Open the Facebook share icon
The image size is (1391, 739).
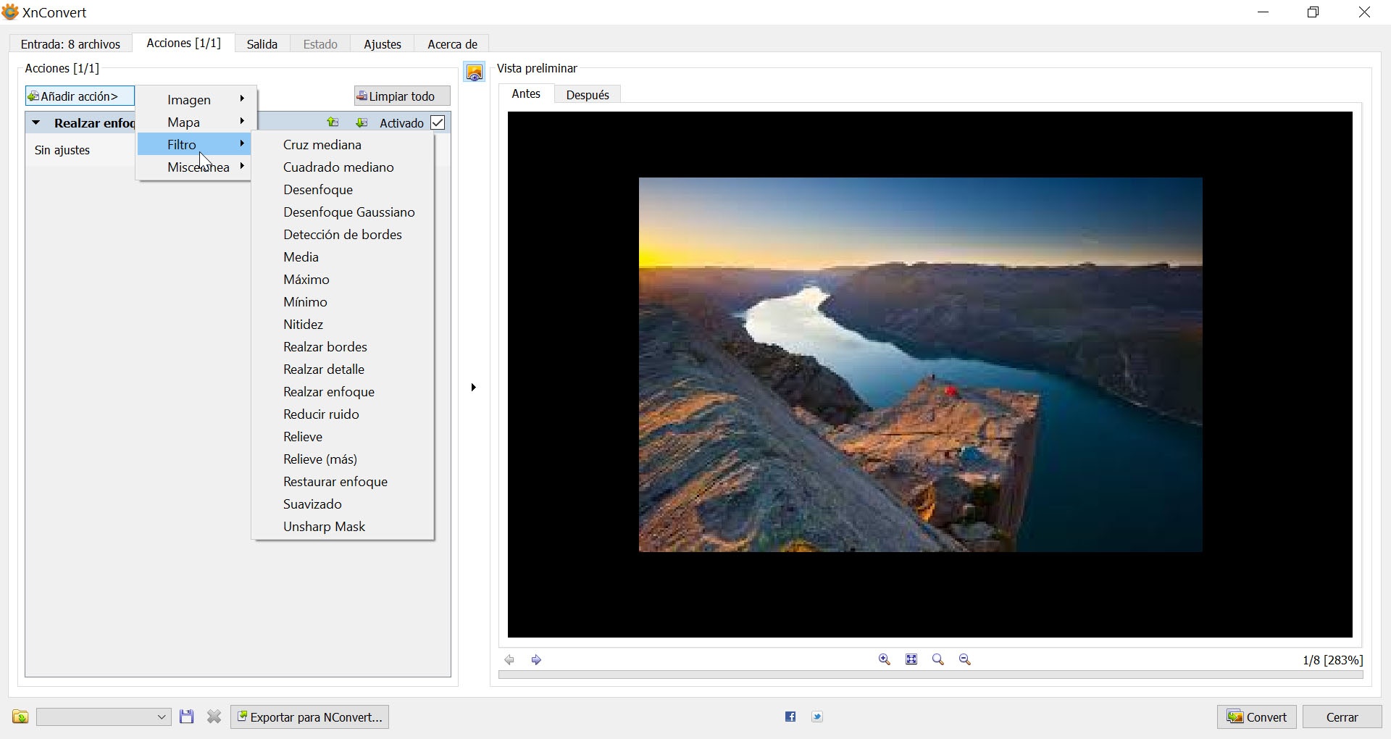(x=790, y=717)
